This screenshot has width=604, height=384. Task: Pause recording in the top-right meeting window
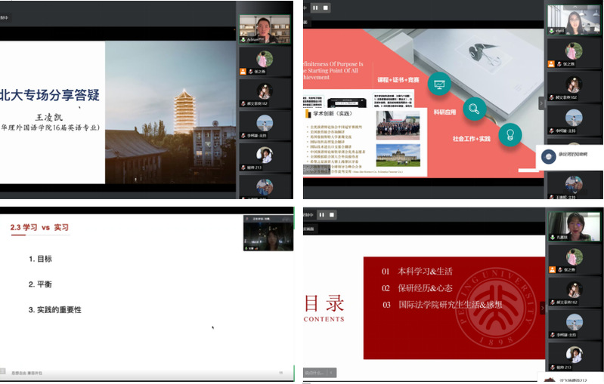click(314, 8)
